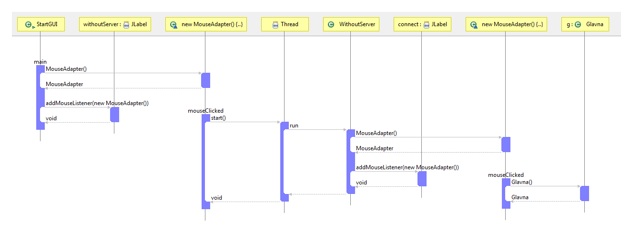Click the main activation label on StartGUI
This screenshot has height=232, width=621.
click(x=40, y=62)
